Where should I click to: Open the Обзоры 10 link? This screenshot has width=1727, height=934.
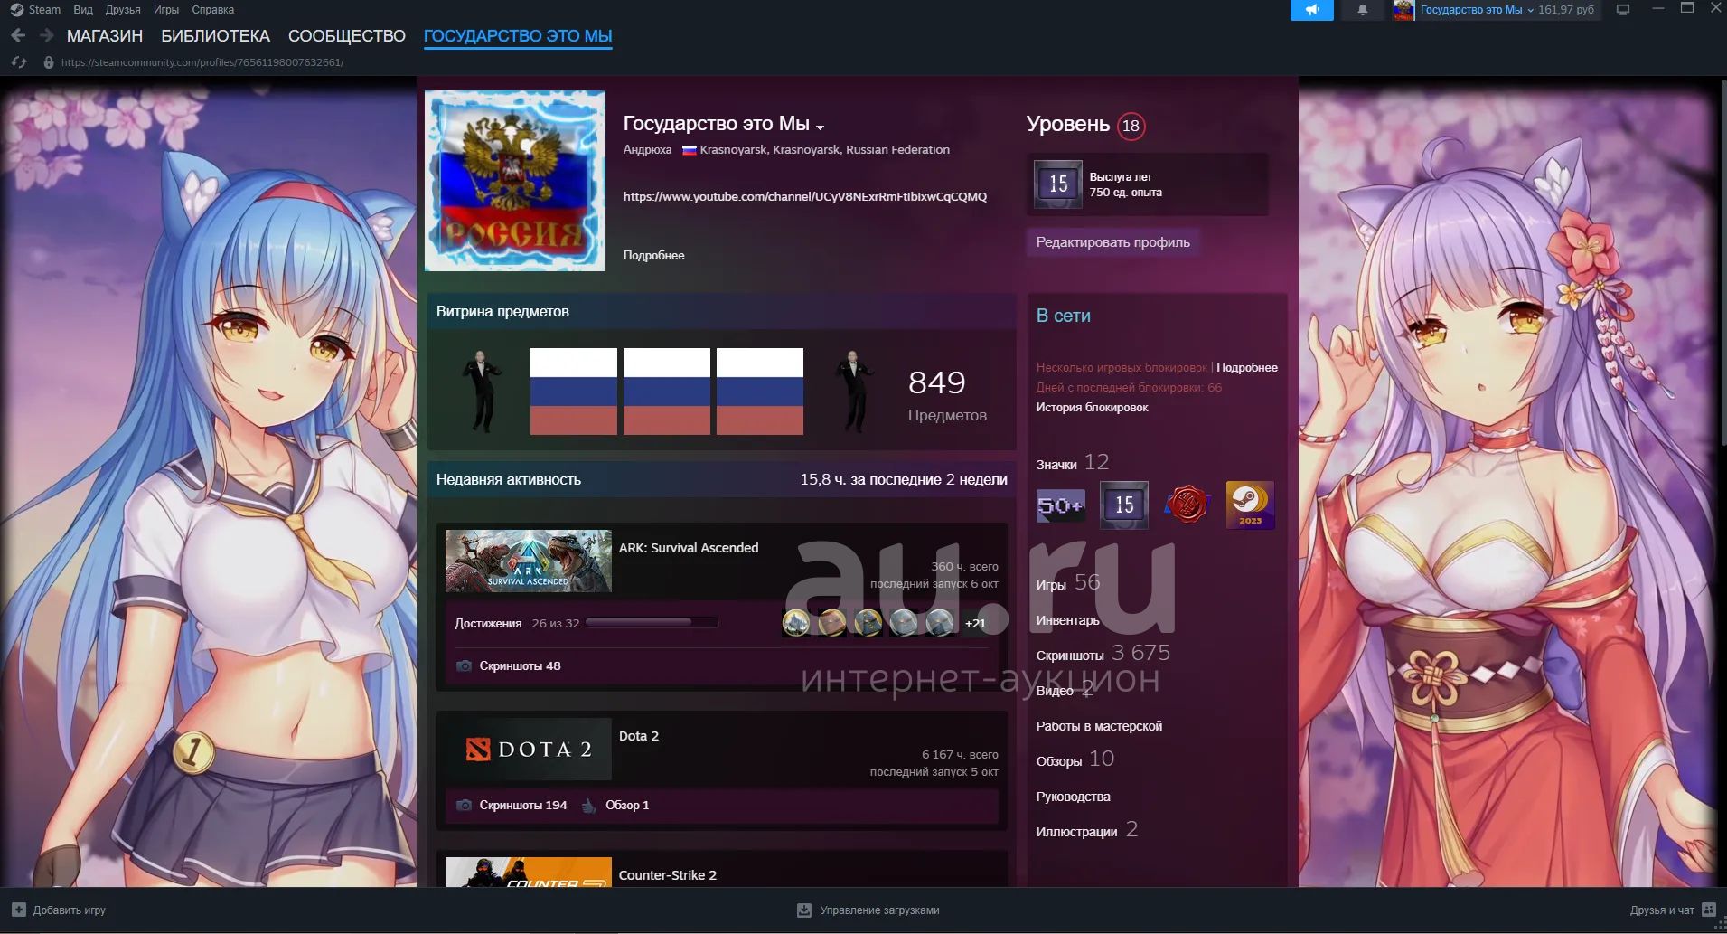1075,759
